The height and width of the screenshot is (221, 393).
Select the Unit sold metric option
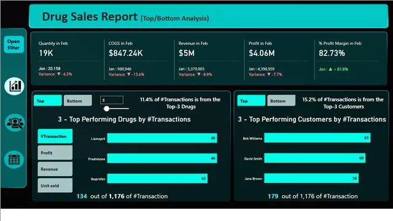pyautogui.click(x=55, y=185)
